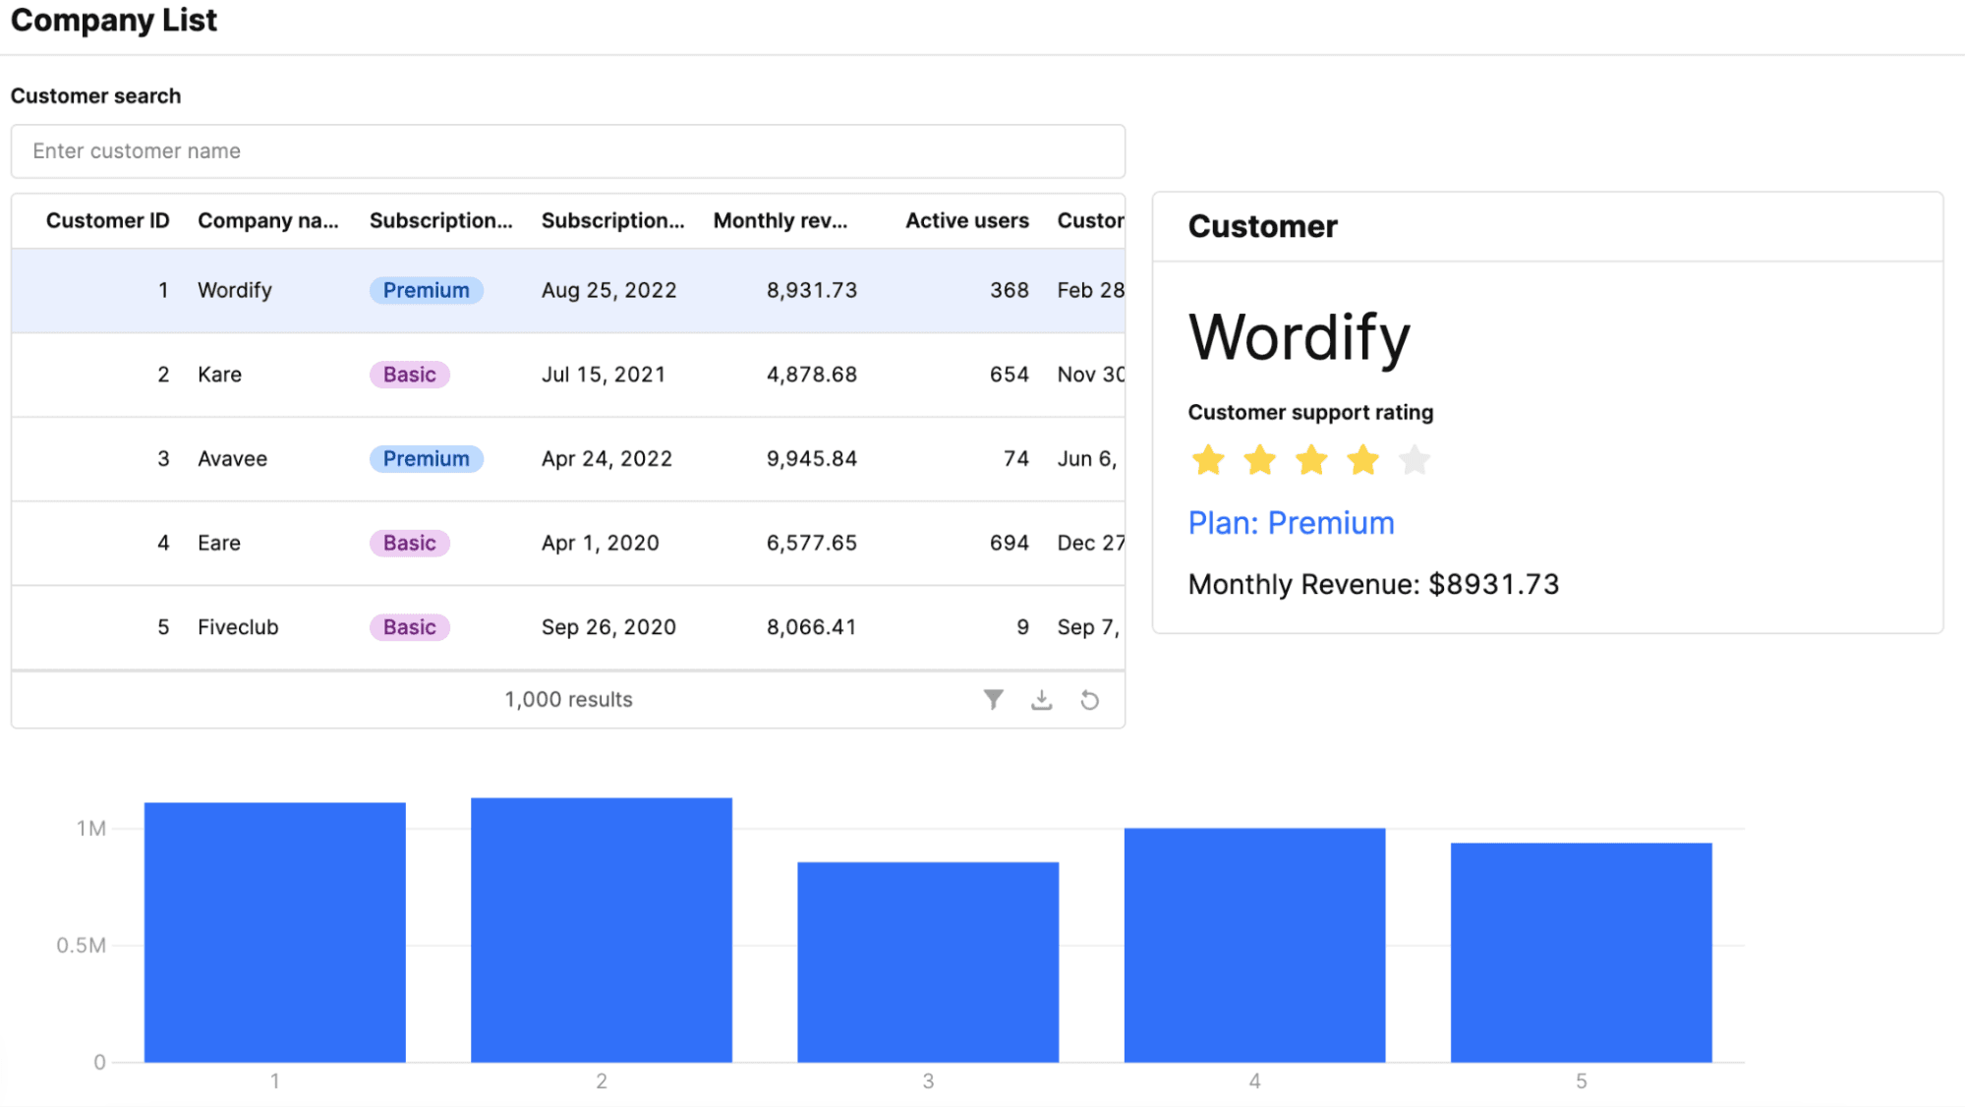Click the Premium badge on the Avavee row

click(426, 458)
